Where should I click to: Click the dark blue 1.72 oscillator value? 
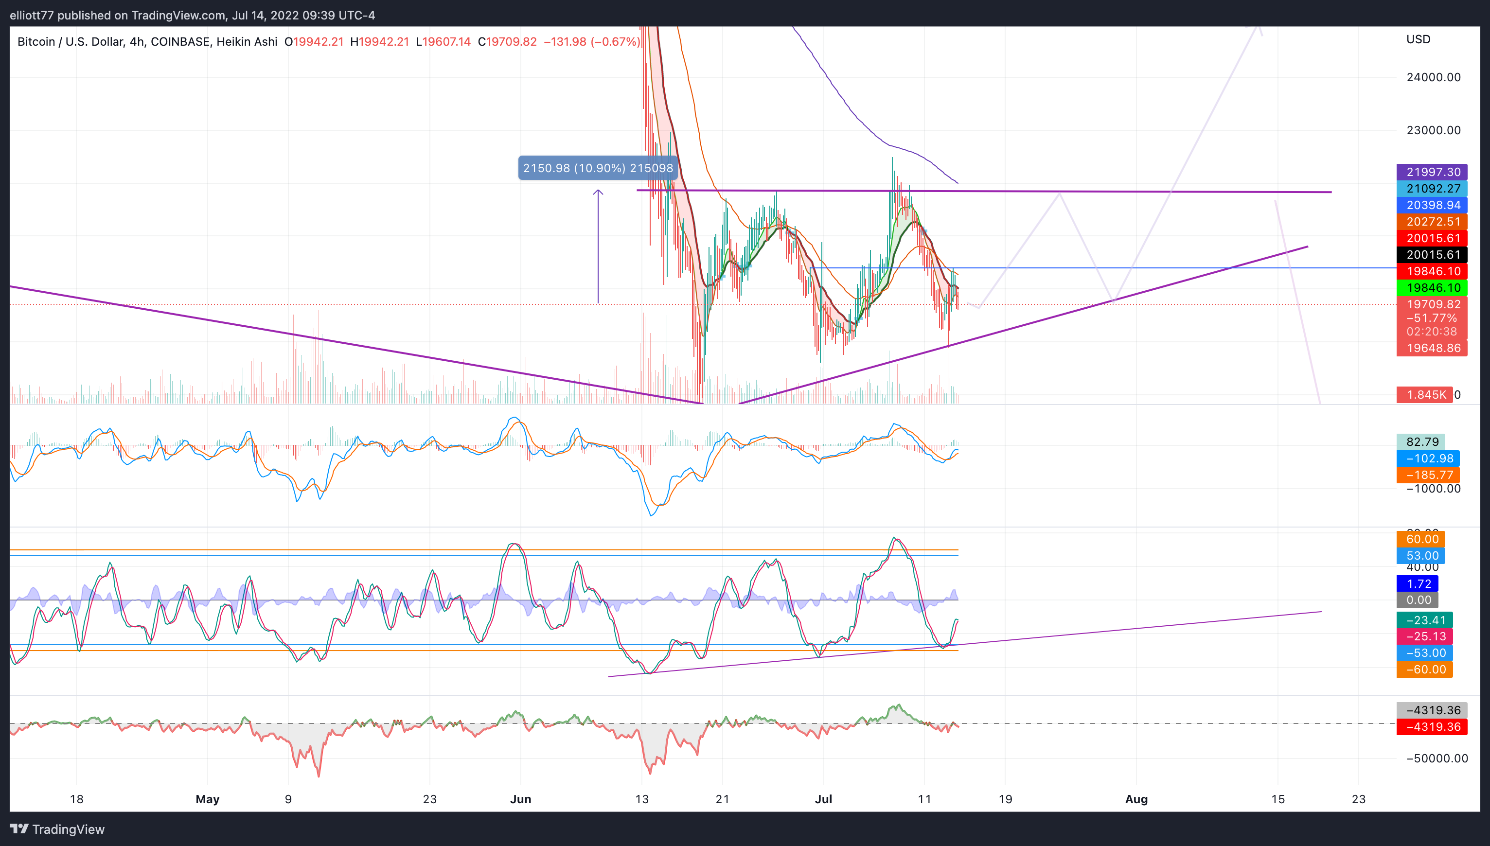coord(1418,583)
